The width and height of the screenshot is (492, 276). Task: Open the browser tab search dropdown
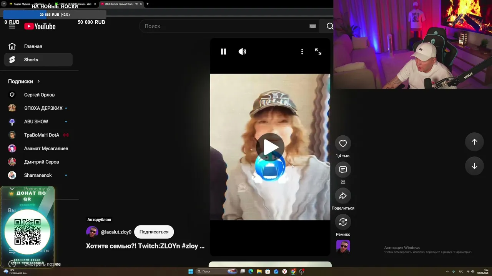pos(3,4)
